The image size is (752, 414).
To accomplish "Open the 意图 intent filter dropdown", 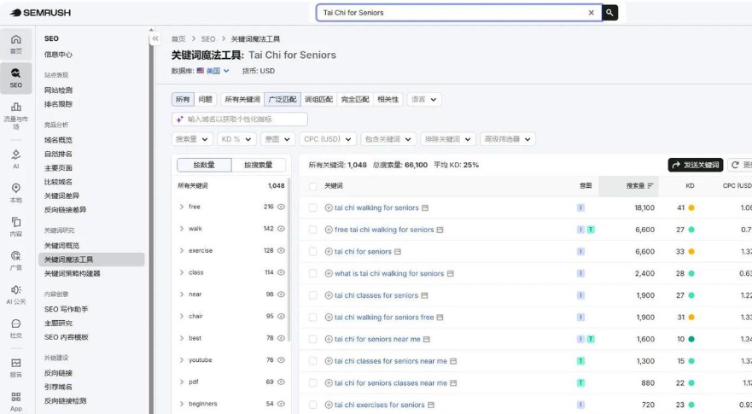I will point(277,139).
